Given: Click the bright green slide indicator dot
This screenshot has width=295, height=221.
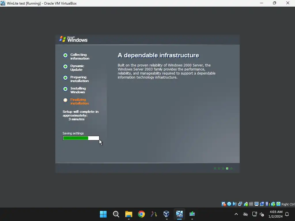Looking at the screenshot, I should point(227,168).
